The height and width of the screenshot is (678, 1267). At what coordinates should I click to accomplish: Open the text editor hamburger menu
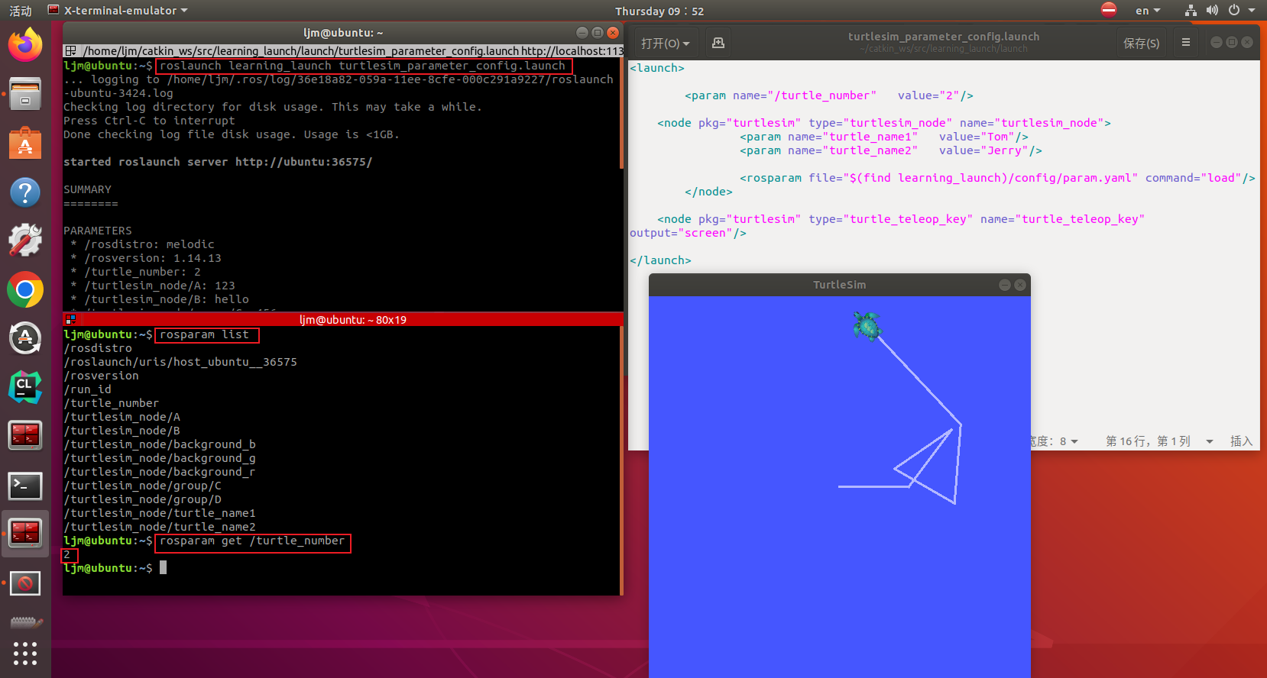[x=1186, y=43]
